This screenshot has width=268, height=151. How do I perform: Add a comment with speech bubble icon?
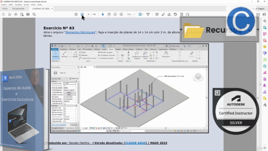[x=157, y=15]
